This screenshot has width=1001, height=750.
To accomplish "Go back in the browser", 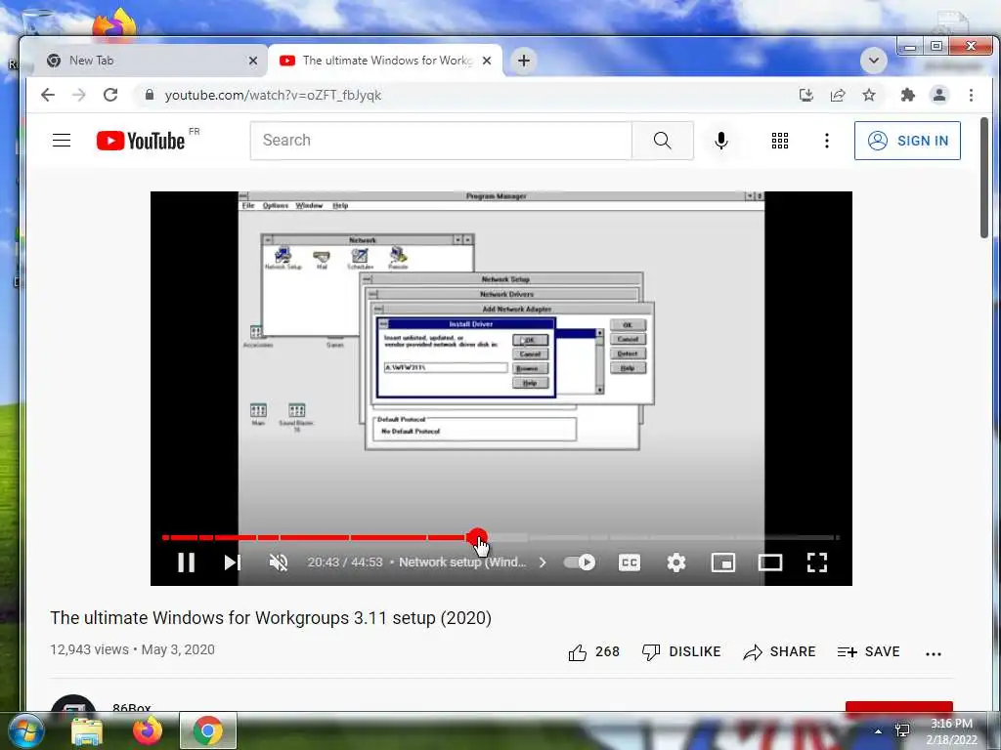I will pyautogui.click(x=48, y=95).
